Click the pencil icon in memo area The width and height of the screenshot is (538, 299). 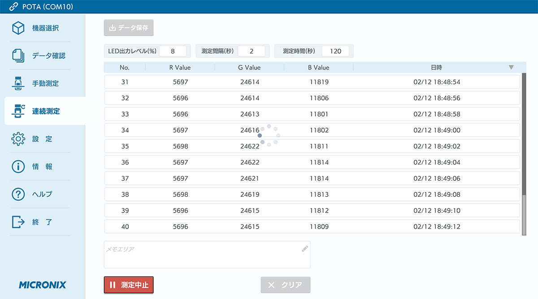305,248
